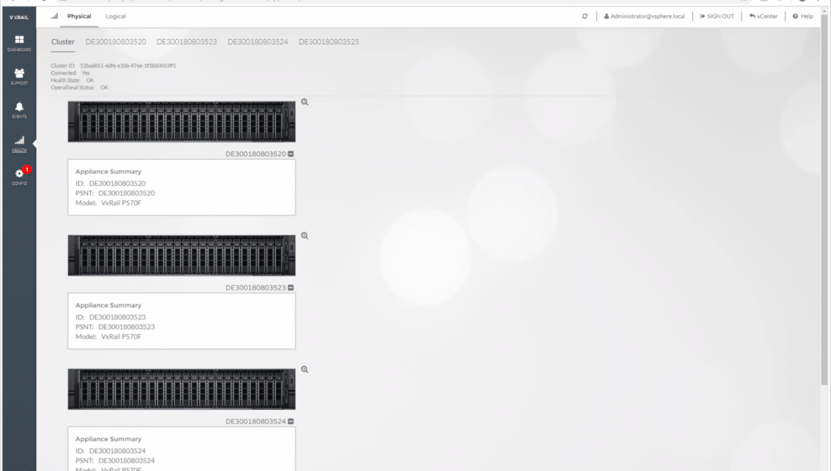Click the VxRail logo

pos(19,17)
